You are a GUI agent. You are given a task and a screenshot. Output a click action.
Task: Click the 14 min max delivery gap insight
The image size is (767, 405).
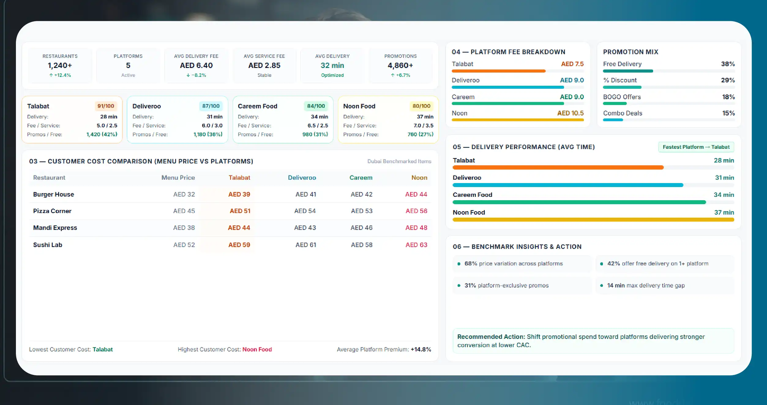point(665,285)
